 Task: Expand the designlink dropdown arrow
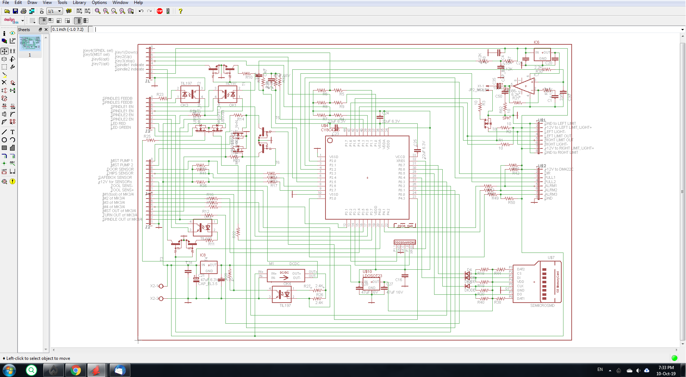[x=23, y=21]
